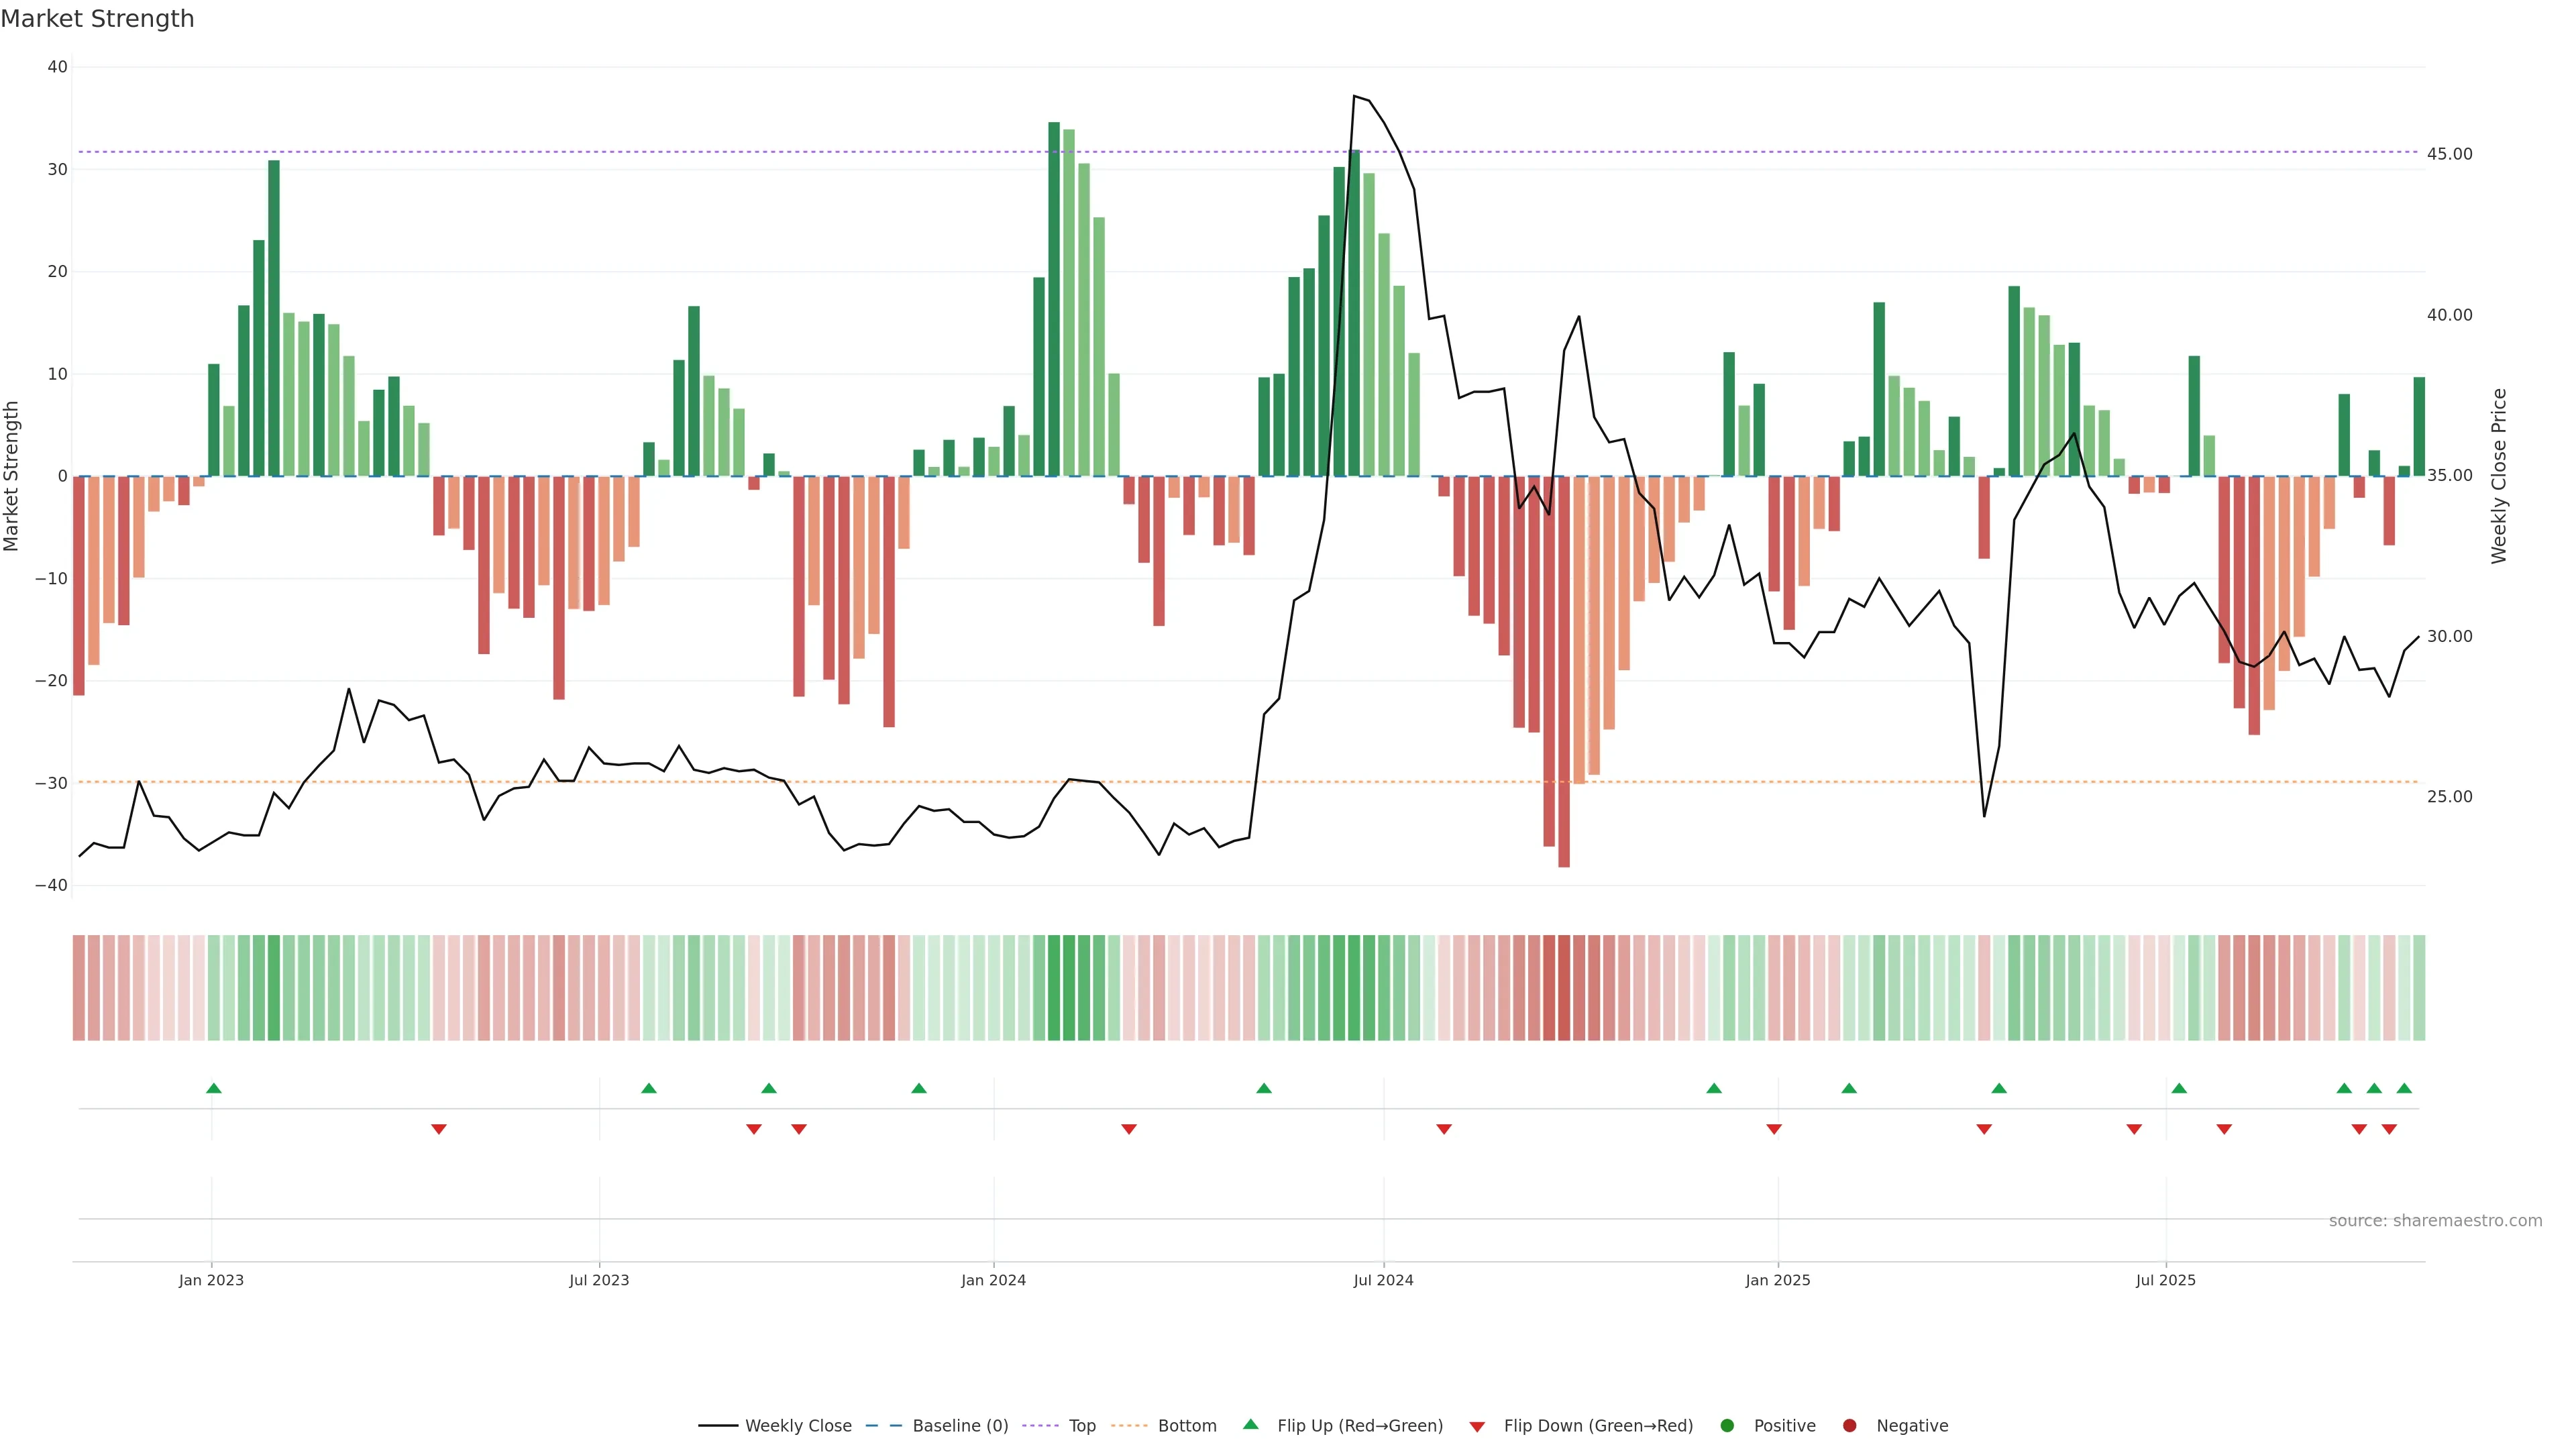This screenshot has height=1449, width=2576.
Task: Click the Weekly Close Price axis title
Action: click(x=2499, y=476)
